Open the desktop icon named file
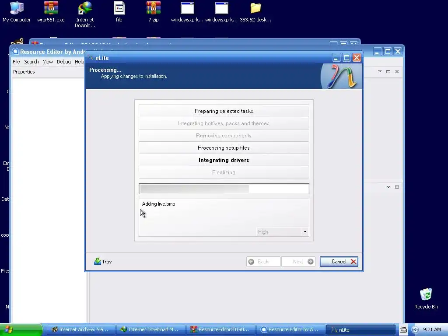This screenshot has width=448, height=336. (x=119, y=12)
